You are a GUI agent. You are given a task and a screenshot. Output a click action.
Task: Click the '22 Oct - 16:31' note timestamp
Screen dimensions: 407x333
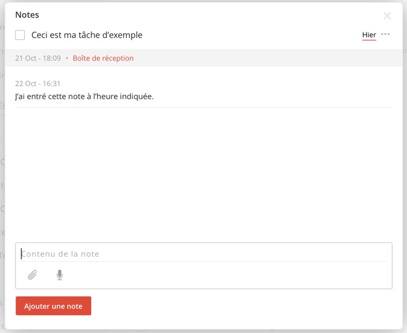pyautogui.click(x=38, y=83)
